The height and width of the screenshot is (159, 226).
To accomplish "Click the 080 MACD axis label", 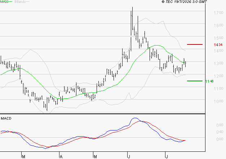I will 220,125.
